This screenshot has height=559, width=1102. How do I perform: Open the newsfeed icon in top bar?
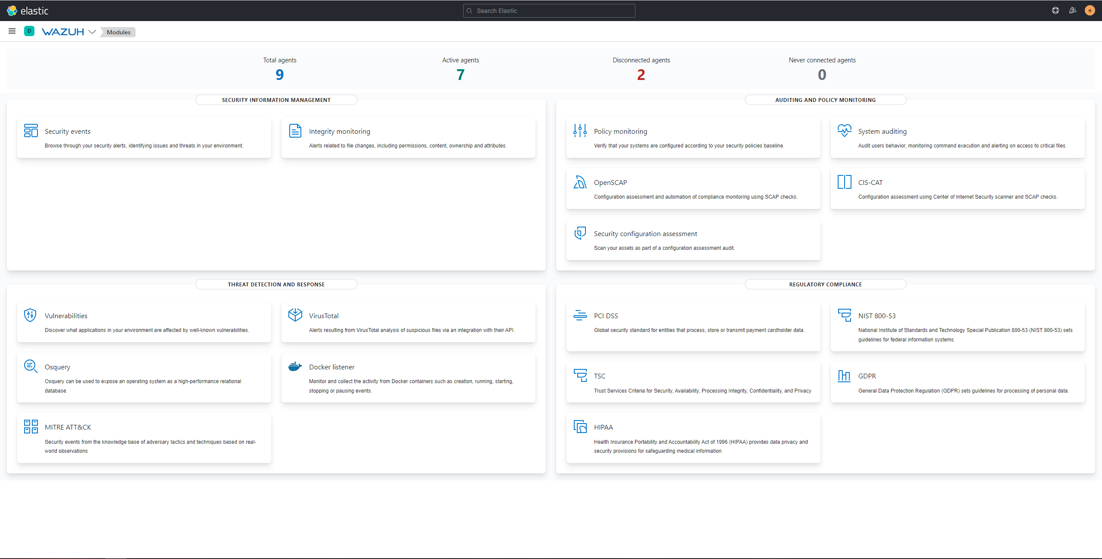click(1072, 11)
